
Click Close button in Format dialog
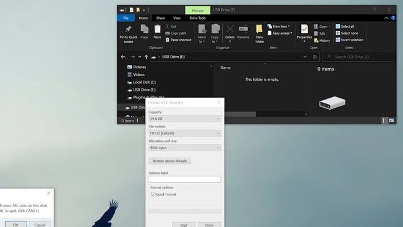pos(209,224)
